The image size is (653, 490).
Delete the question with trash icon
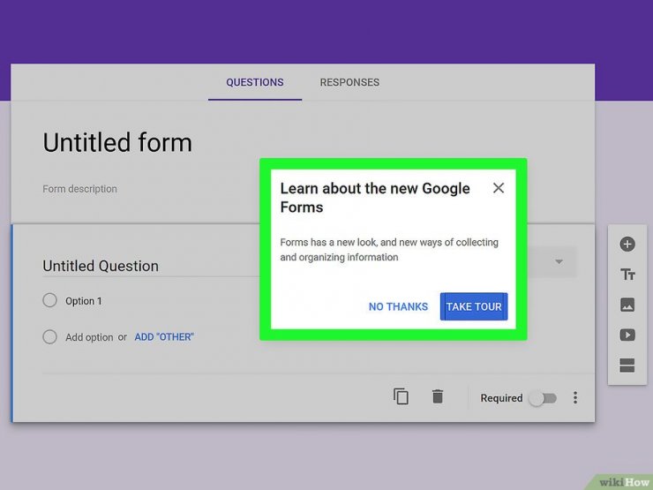(438, 396)
